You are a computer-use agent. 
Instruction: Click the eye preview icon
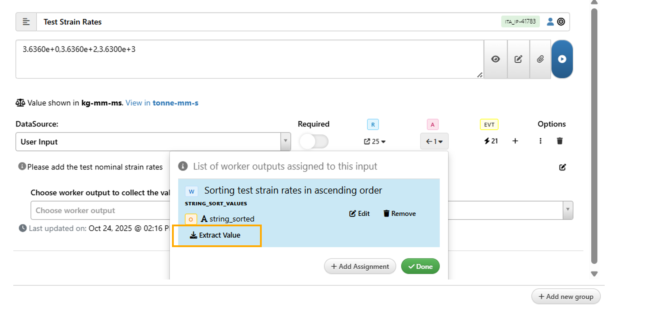495,59
